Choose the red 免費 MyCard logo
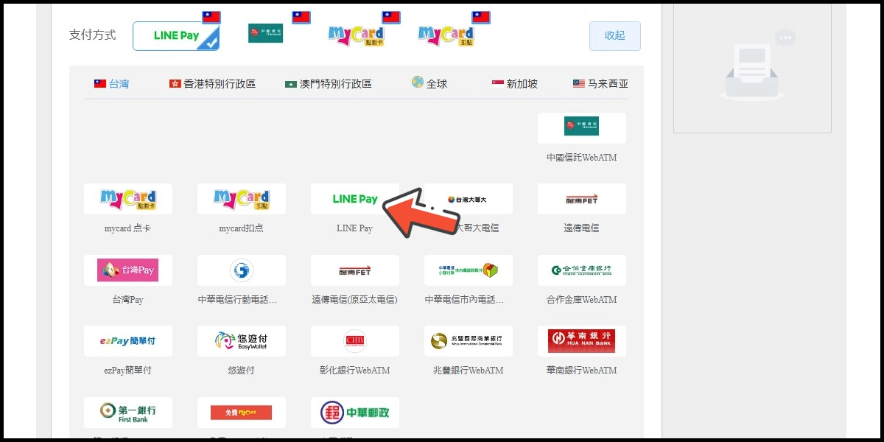The image size is (884, 442). (x=242, y=413)
